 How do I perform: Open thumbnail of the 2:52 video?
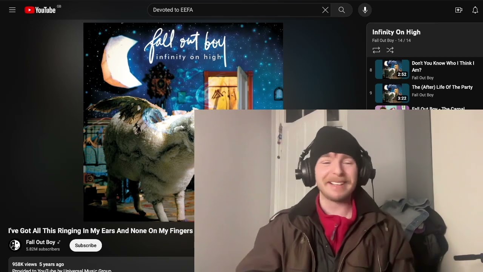click(x=392, y=70)
